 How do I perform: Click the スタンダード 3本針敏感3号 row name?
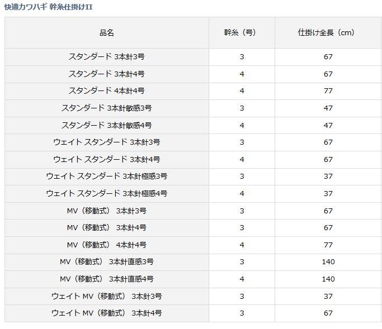click(107, 108)
